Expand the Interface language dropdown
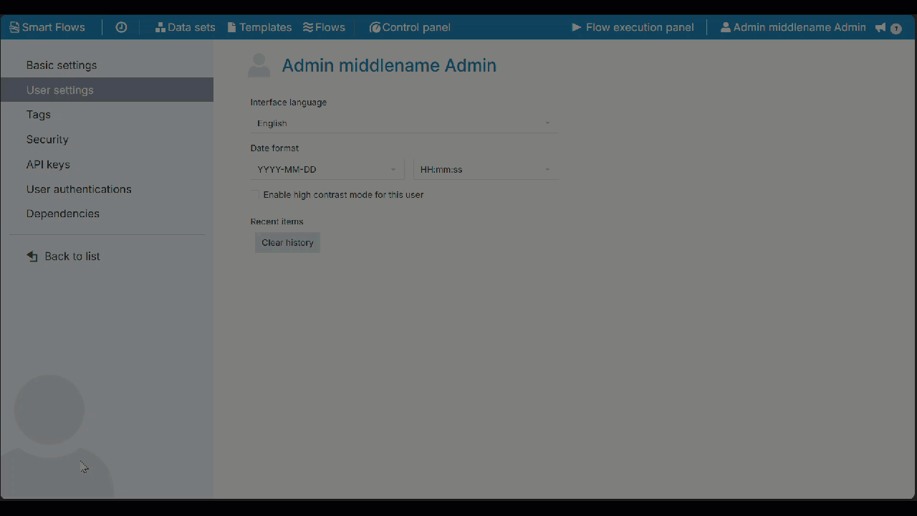917x516 pixels. click(x=404, y=123)
